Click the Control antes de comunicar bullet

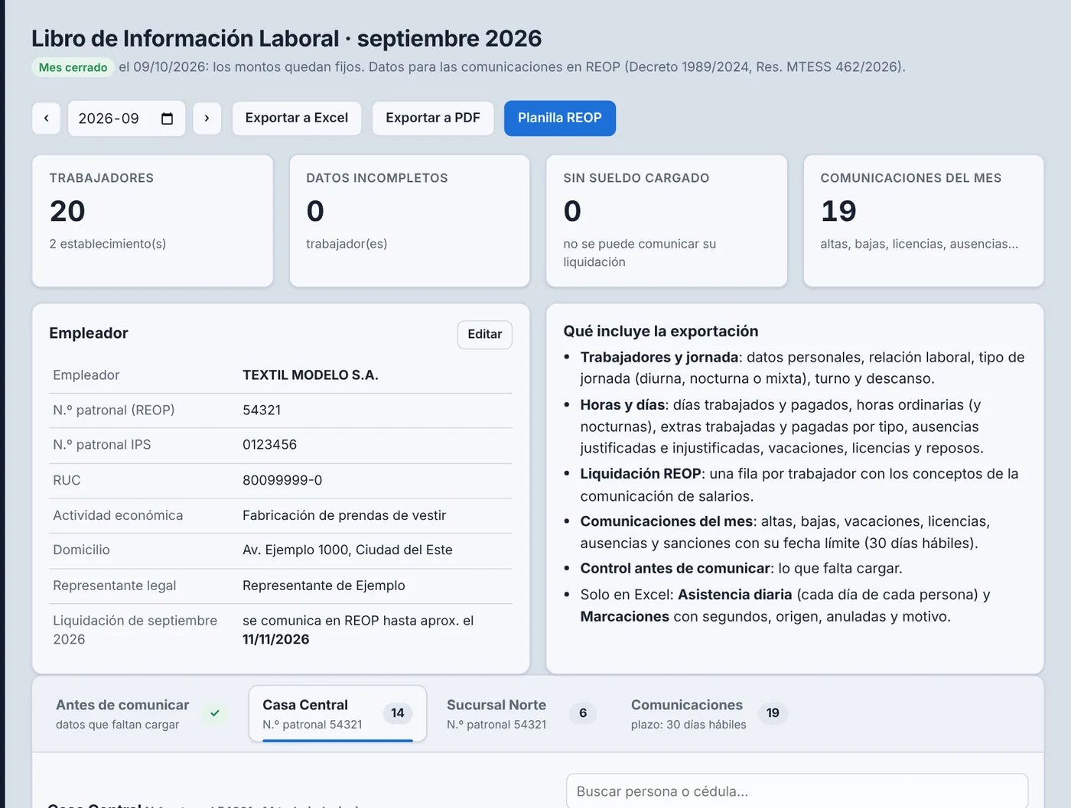pyautogui.click(x=741, y=569)
